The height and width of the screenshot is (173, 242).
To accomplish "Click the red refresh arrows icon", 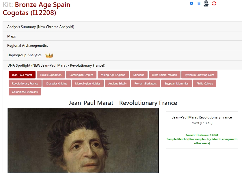I will coord(214,3).
